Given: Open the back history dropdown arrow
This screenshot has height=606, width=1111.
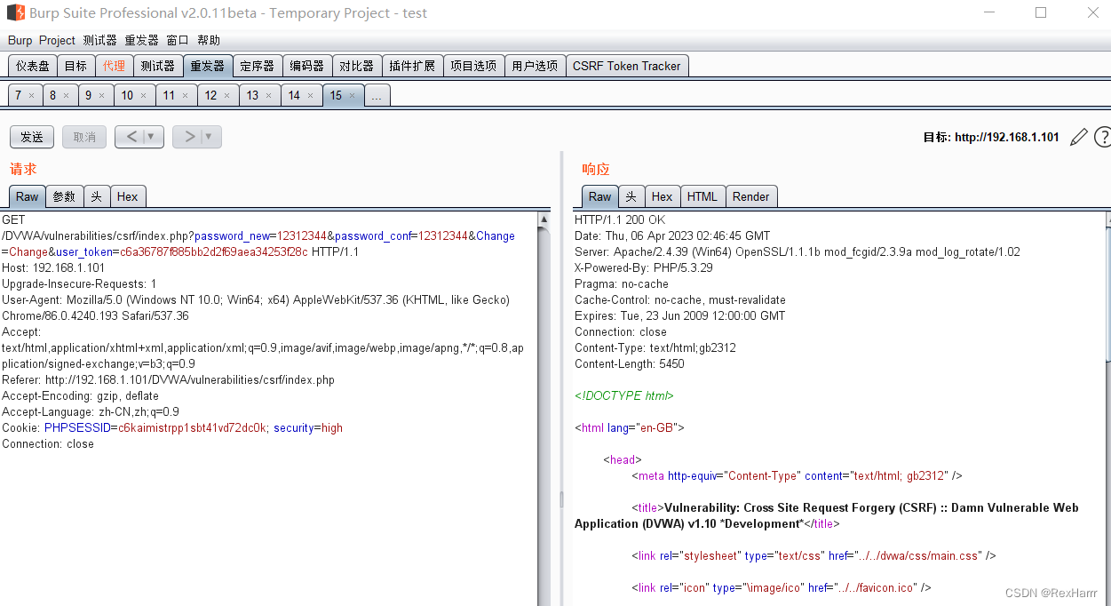Looking at the screenshot, I should [x=151, y=137].
